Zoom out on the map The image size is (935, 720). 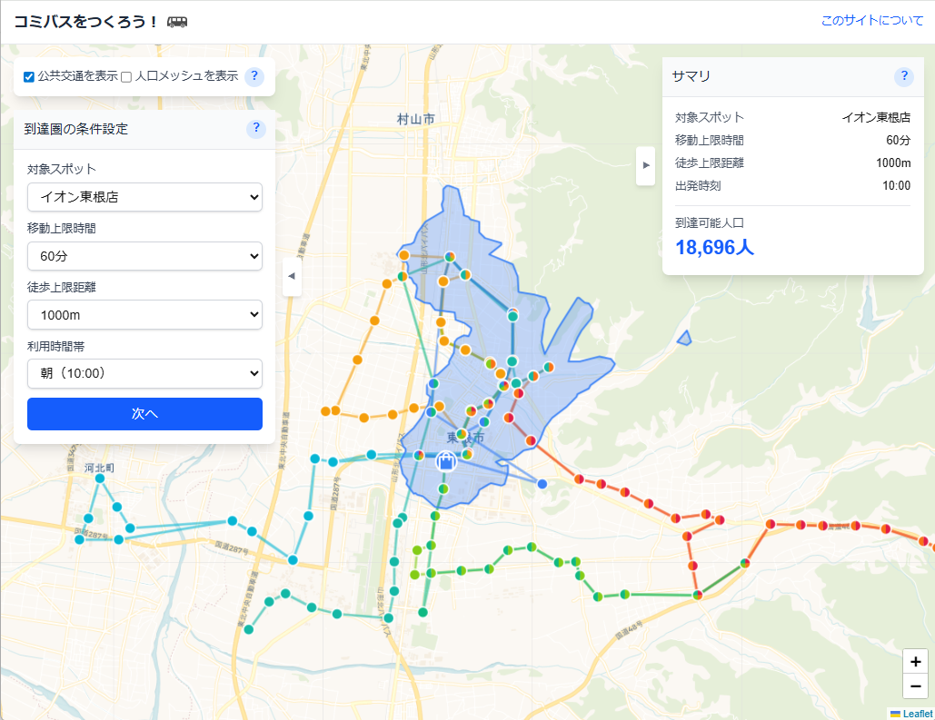pos(915,685)
